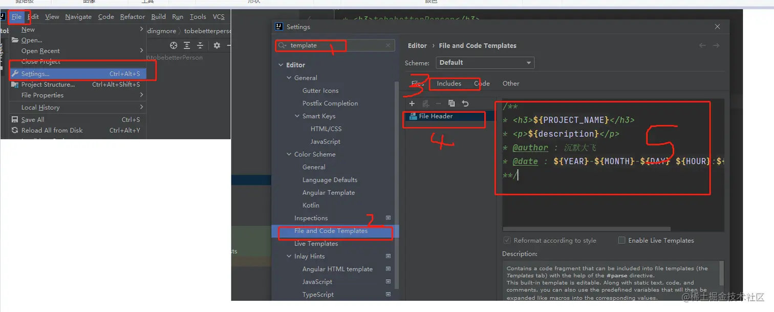Switch to the Files tab

(417, 84)
